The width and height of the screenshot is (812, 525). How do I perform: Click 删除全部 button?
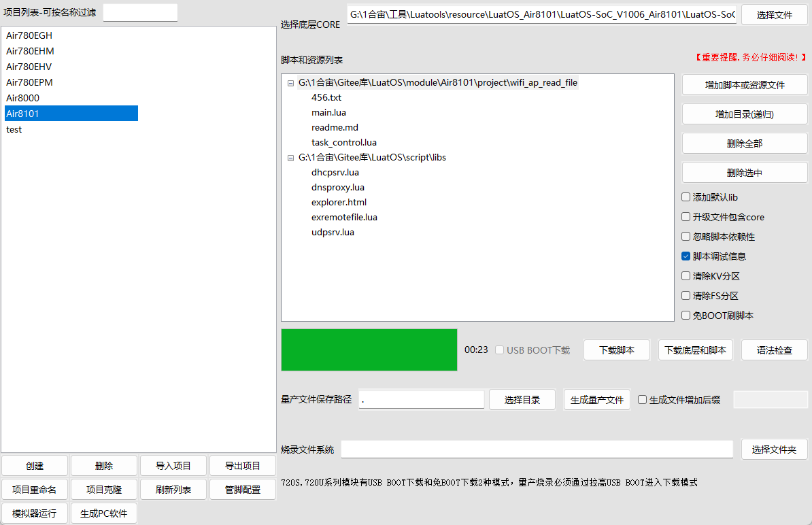(745, 143)
